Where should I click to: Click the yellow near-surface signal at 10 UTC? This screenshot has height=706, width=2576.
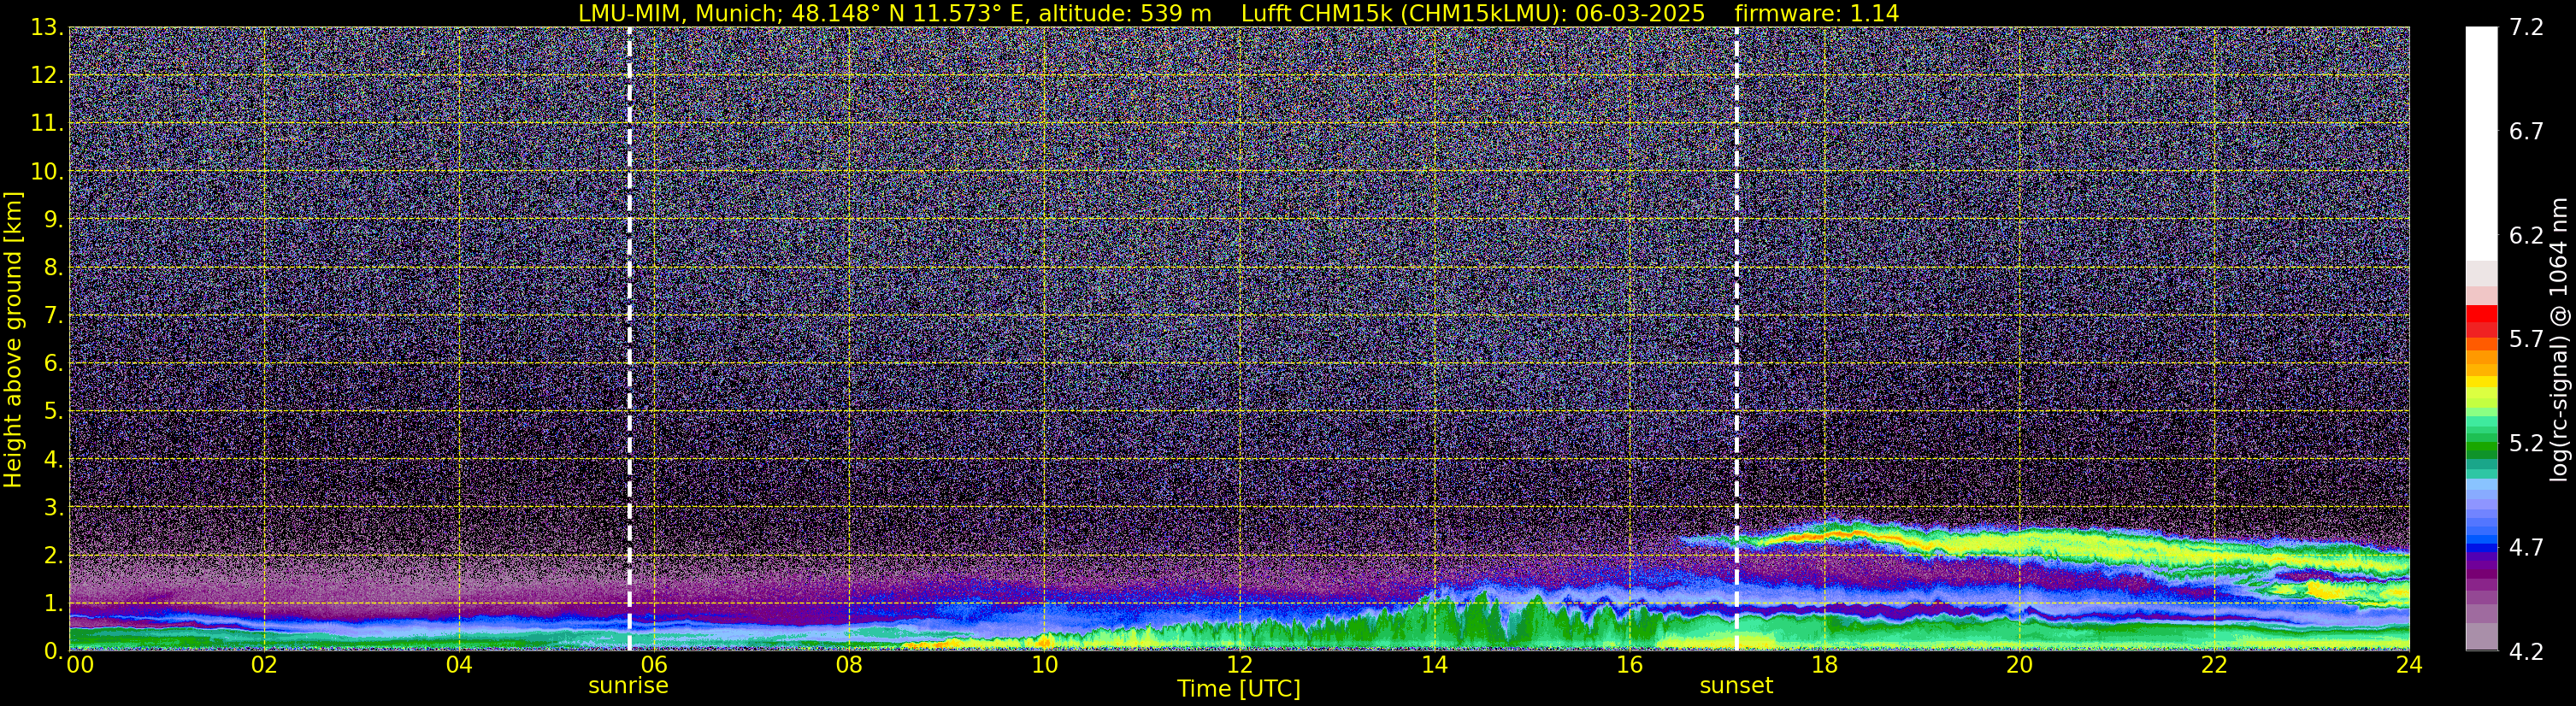click(x=1043, y=640)
